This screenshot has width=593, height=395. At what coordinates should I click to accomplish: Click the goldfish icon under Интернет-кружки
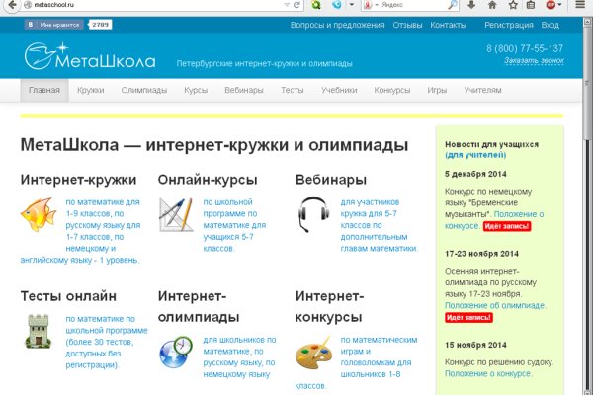click(40, 213)
